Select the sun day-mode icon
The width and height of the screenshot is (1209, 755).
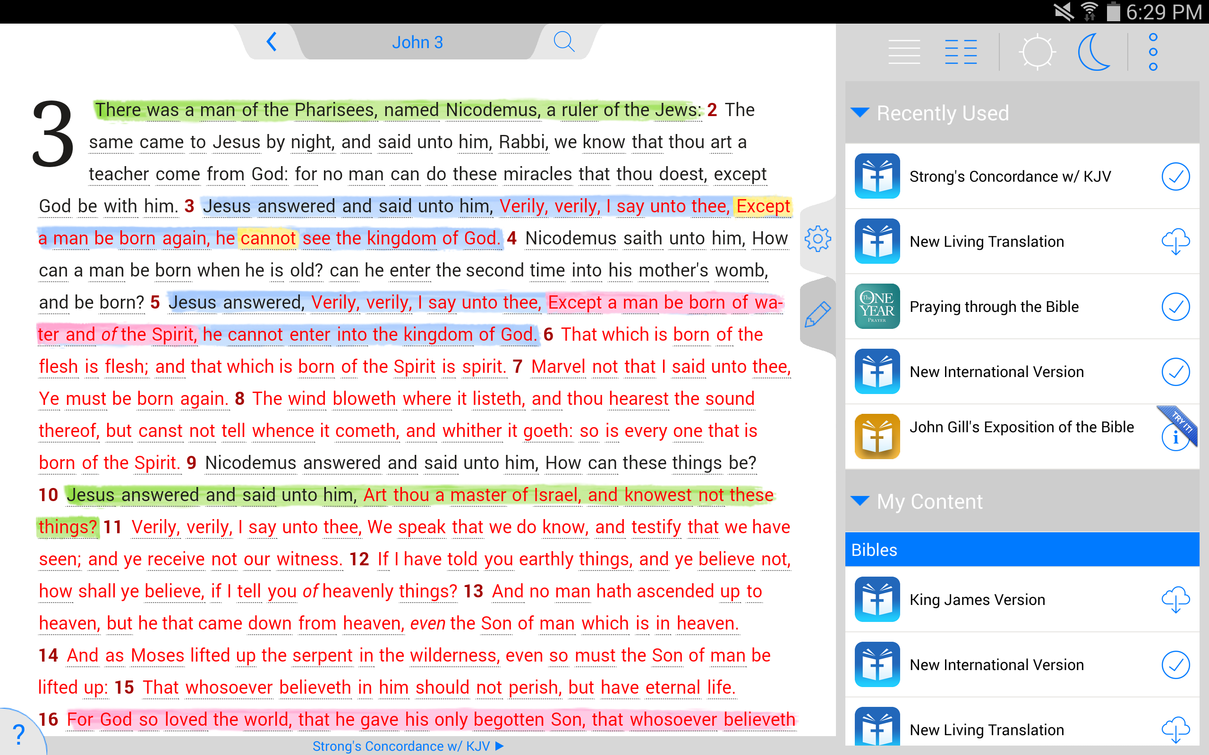[x=1037, y=52]
